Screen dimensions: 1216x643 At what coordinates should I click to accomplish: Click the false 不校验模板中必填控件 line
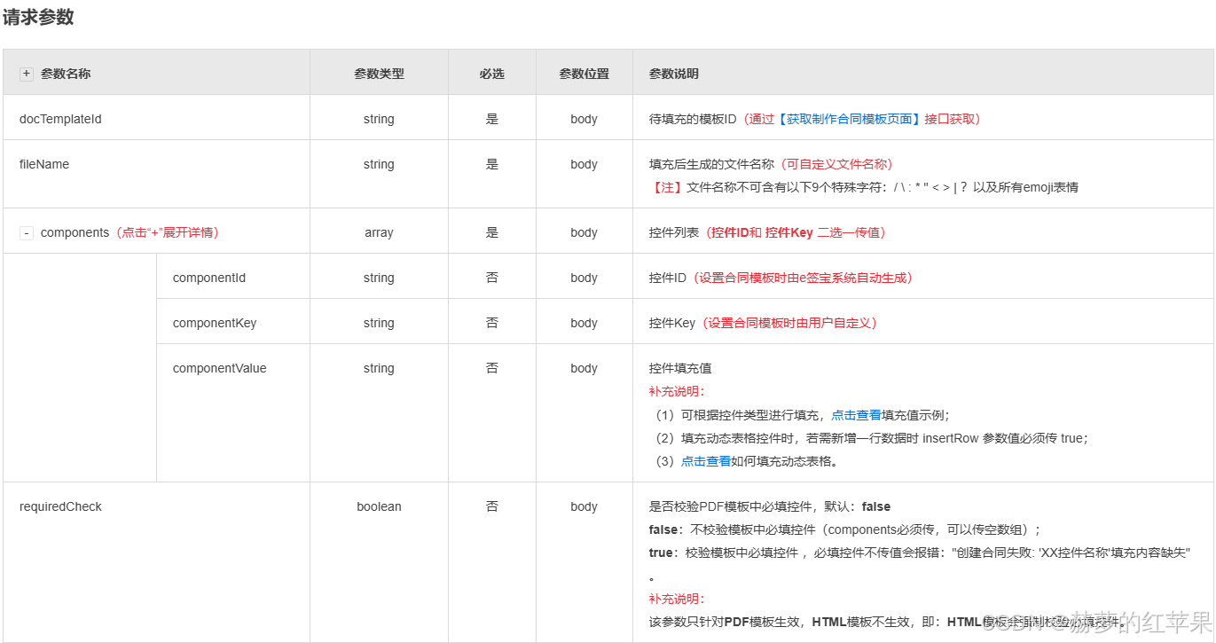844,529
